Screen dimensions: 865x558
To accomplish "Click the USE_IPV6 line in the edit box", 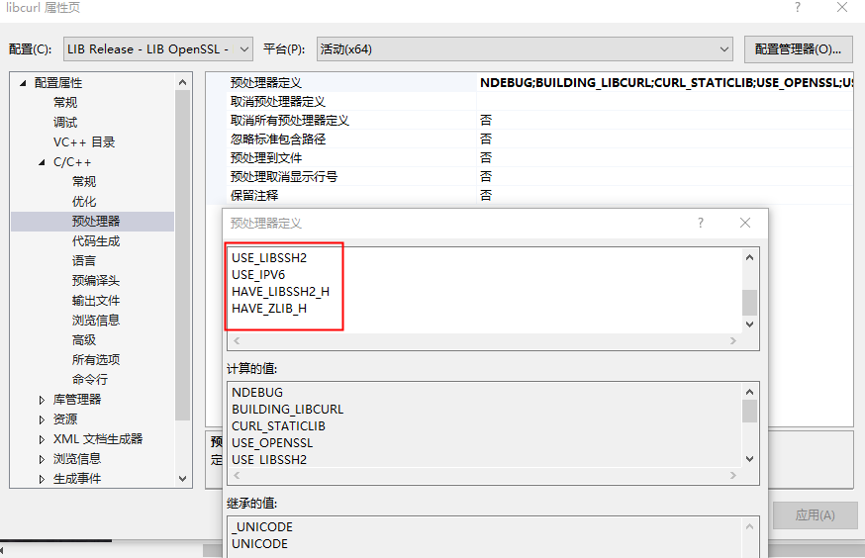I will 258,275.
